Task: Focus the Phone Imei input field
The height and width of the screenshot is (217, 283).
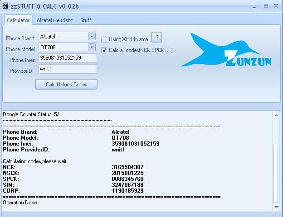Action: [x=68, y=58]
